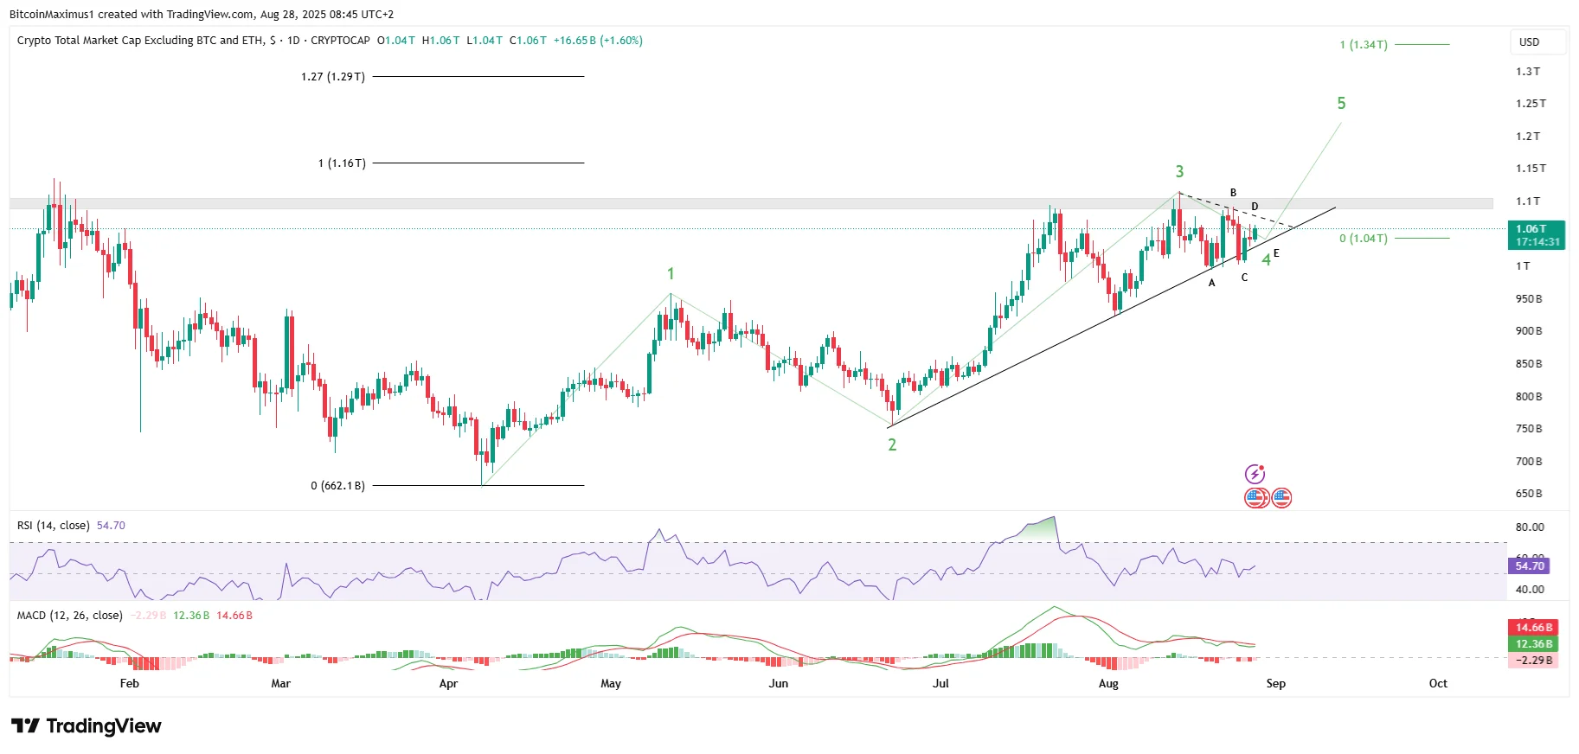Viewport: 1579px width, 754px height.
Task: Click the Fib label 1 (1.16 T)
Action: tap(342, 163)
